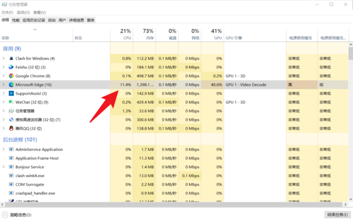The width and height of the screenshot is (353, 221).
Task: Open the 文件(F) menu
Action: 7,12
